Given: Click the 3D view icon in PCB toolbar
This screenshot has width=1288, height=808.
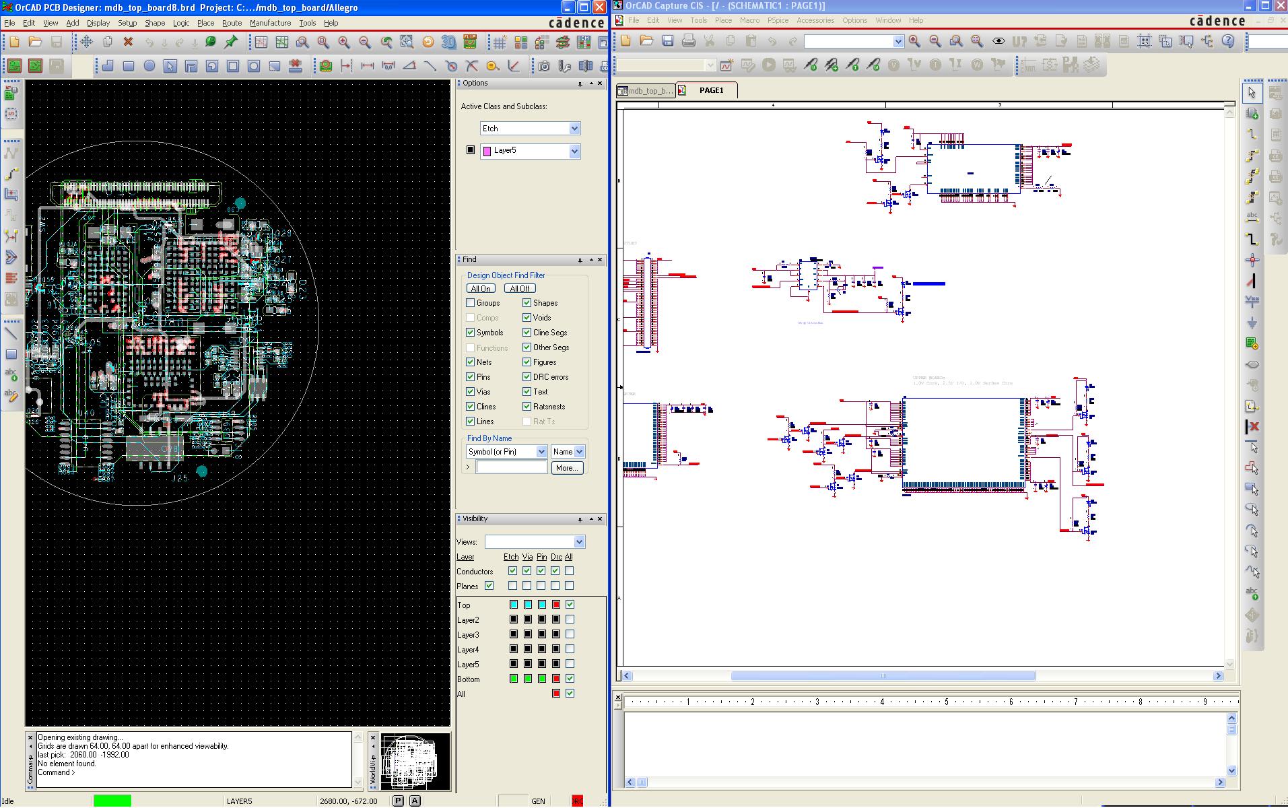Looking at the screenshot, I should click(448, 42).
